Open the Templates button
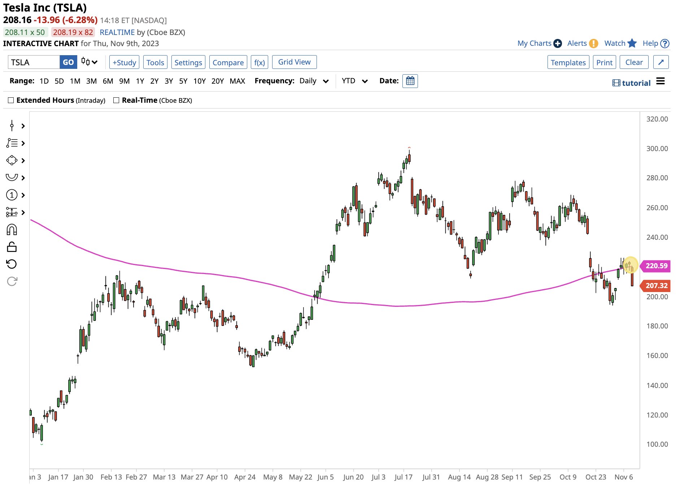Viewport: 680px width, 499px height. (x=568, y=62)
